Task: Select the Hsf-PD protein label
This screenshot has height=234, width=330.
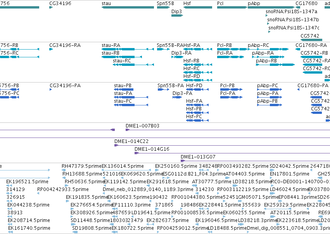Action: [x=194, y=86]
